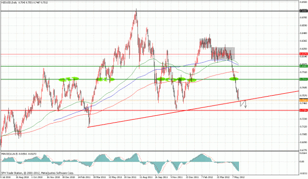This screenshot has width=308, height=179.
Task: Click the 9 Nov 2011 date label
Action: 176,177
